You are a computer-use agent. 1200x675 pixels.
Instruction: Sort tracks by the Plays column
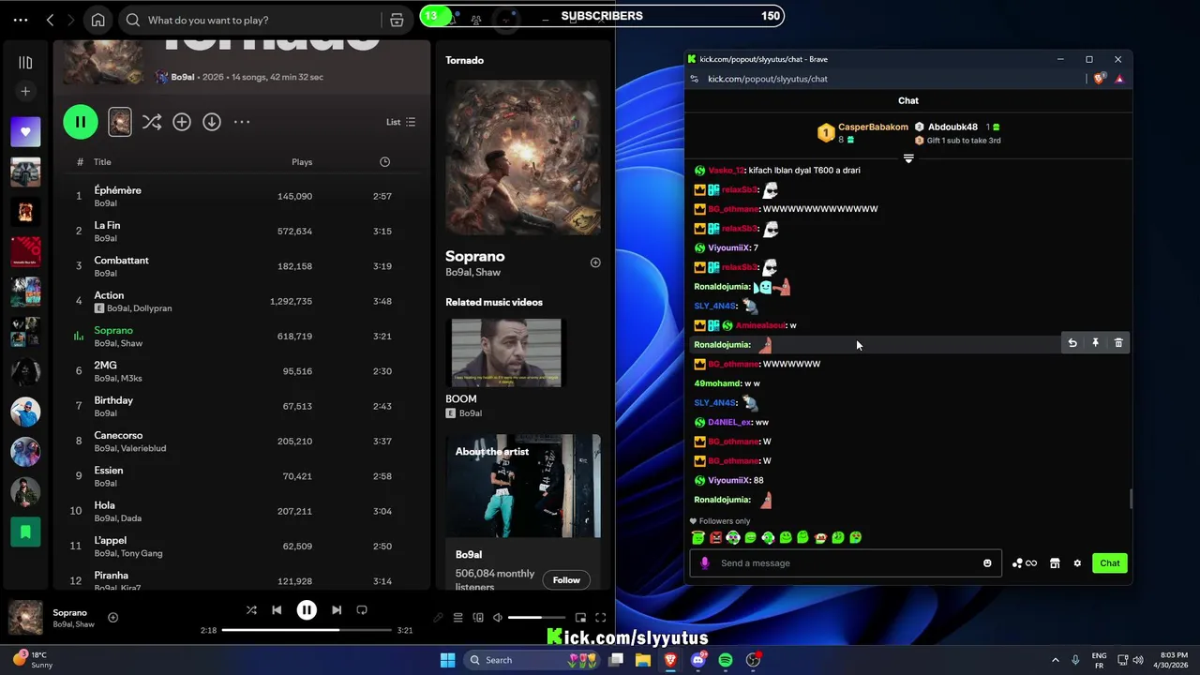pyautogui.click(x=302, y=162)
